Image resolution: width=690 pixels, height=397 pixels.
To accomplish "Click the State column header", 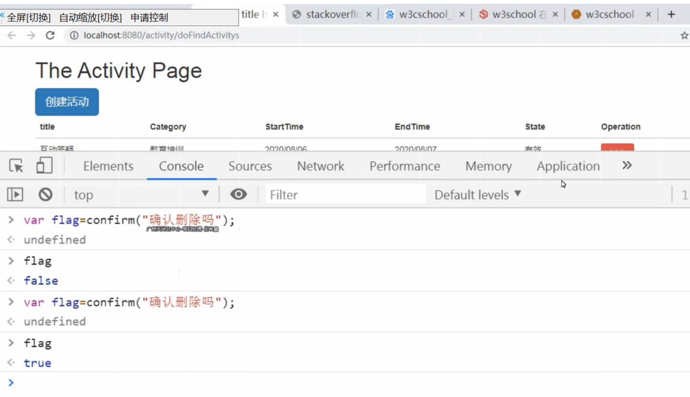I will [535, 127].
